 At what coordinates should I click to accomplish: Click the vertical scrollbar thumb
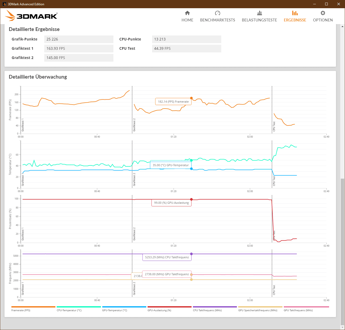(342, 251)
